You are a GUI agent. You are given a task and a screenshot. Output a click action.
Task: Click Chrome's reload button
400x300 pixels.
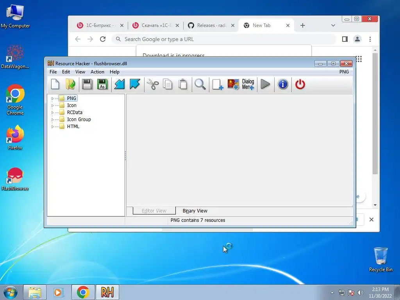pyautogui.click(x=103, y=39)
